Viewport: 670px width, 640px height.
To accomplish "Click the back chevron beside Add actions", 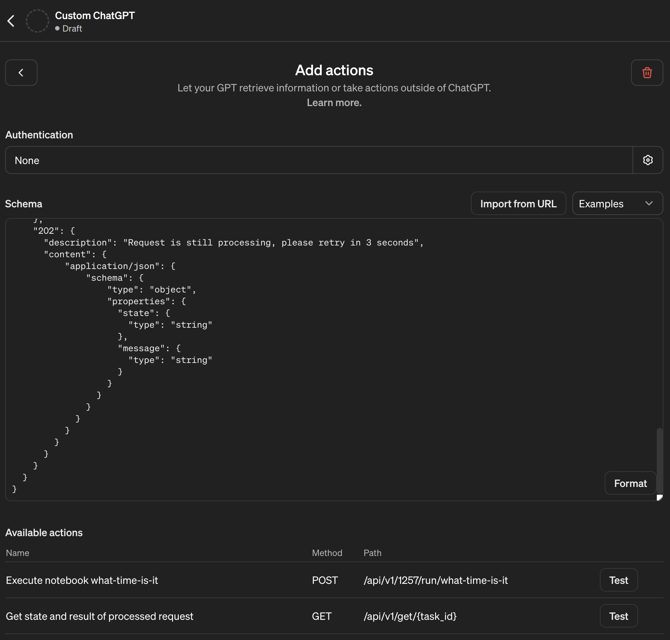I will click(x=21, y=72).
